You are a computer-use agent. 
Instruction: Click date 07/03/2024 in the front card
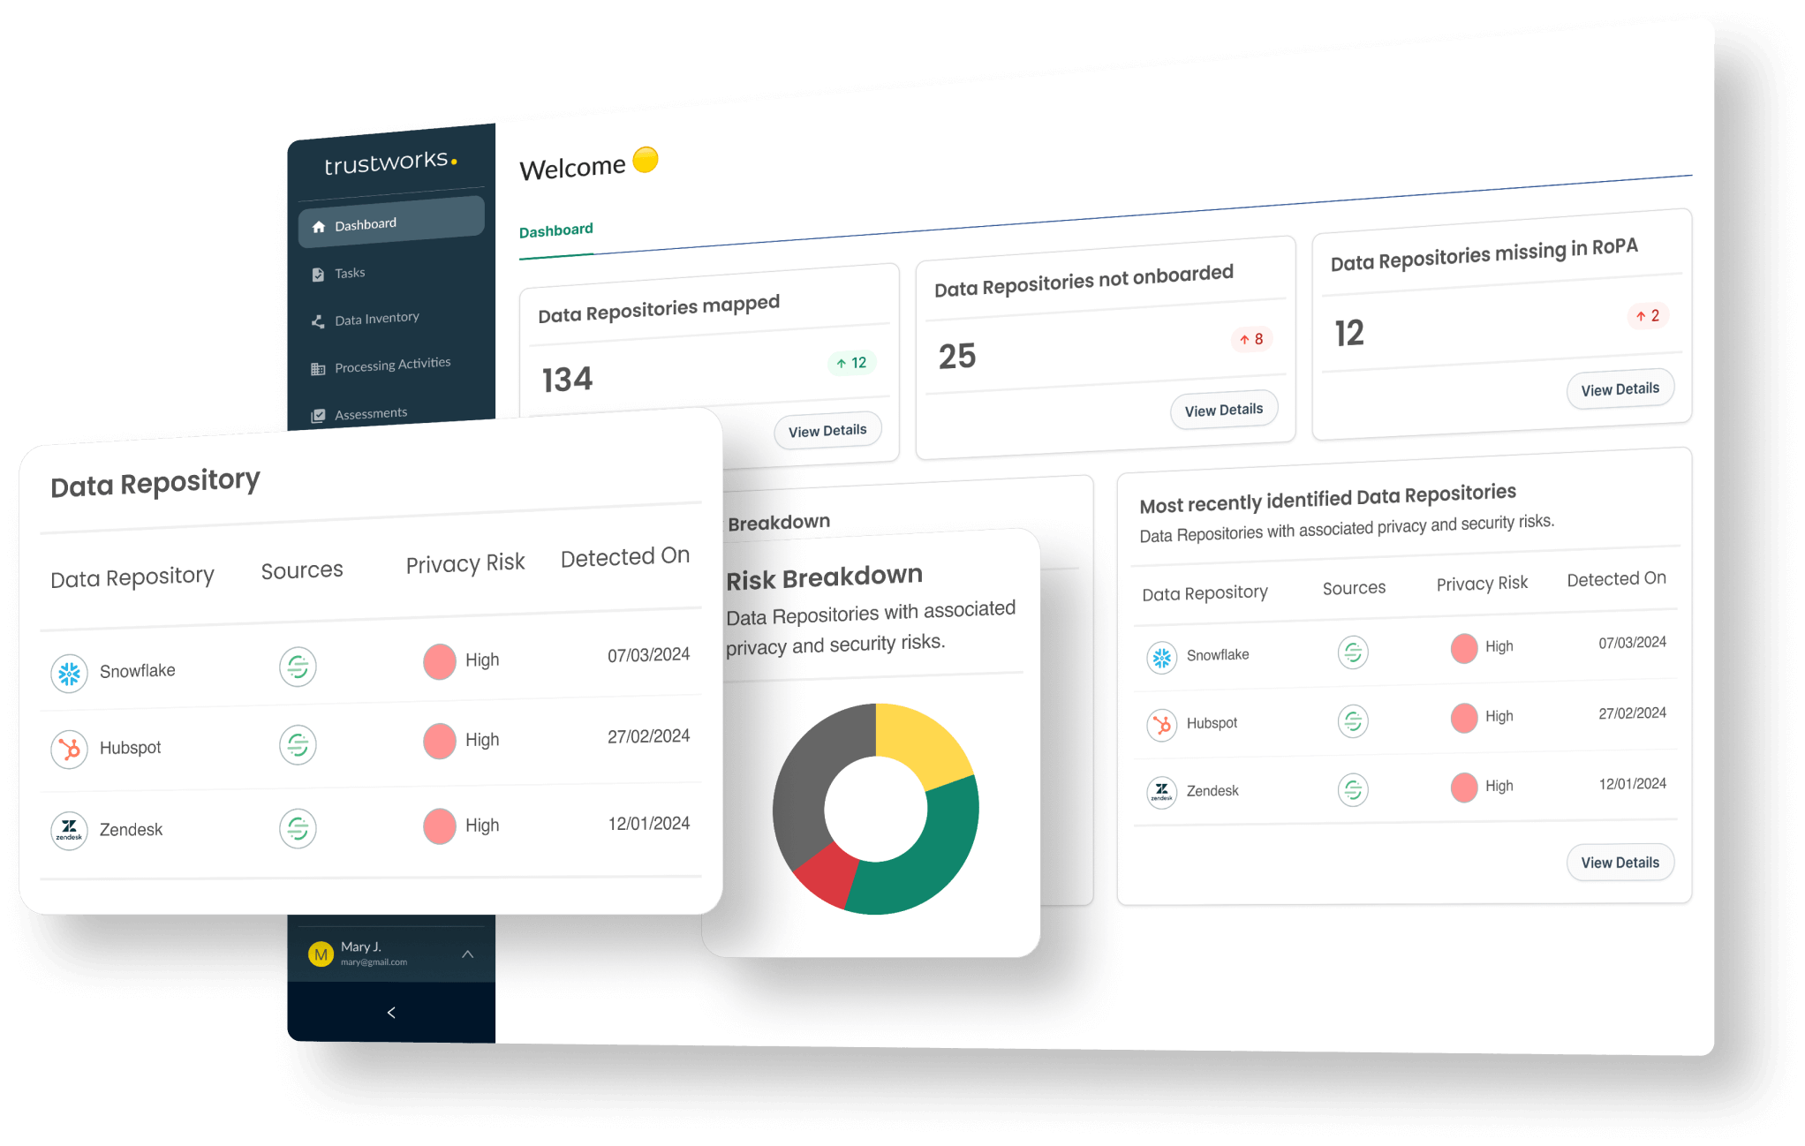tap(648, 655)
